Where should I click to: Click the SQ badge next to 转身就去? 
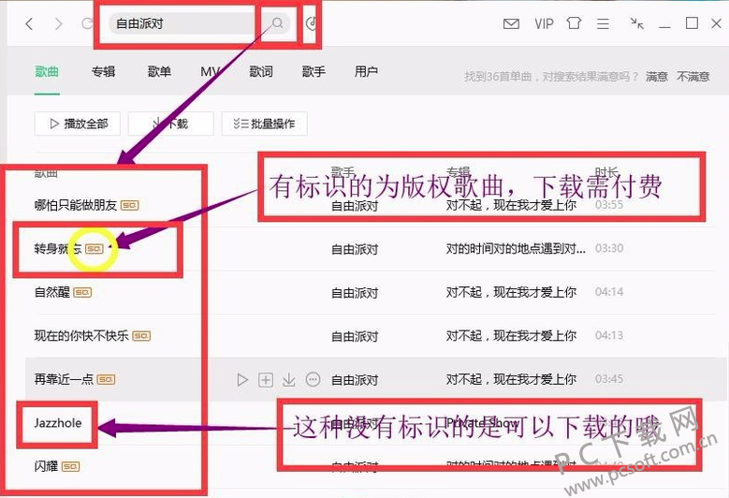[x=95, y=249]
